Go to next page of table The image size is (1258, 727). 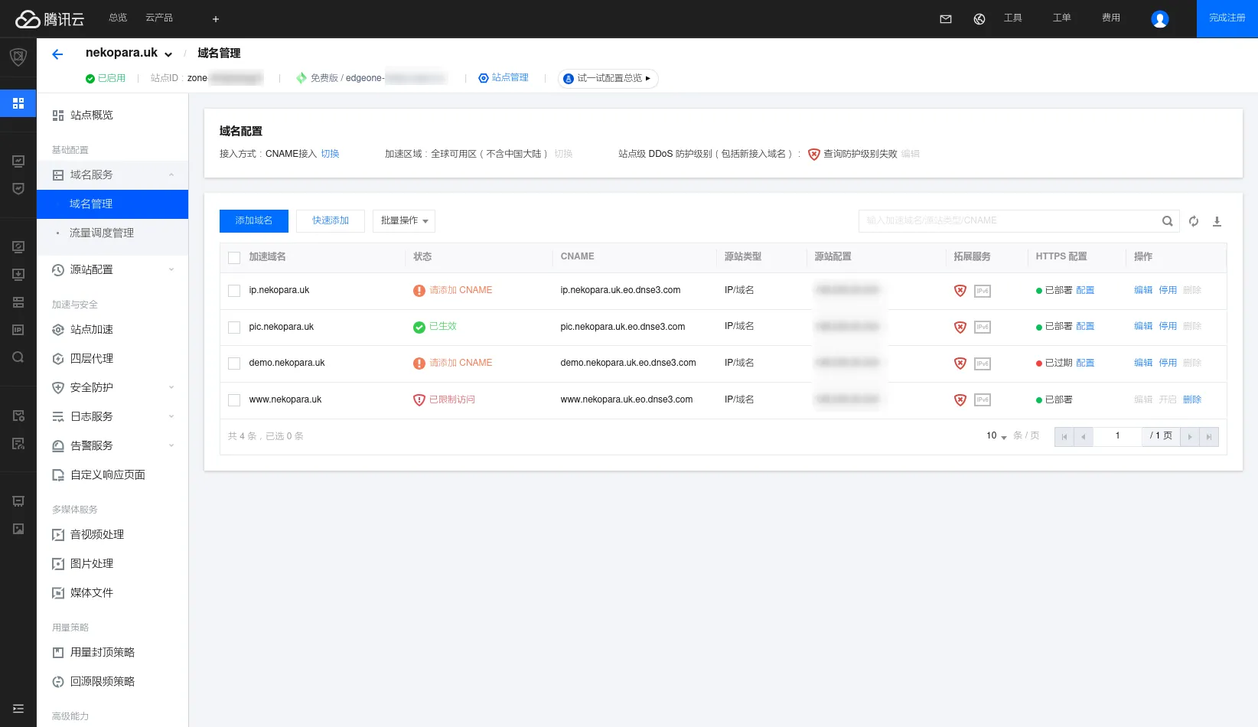1190,437
